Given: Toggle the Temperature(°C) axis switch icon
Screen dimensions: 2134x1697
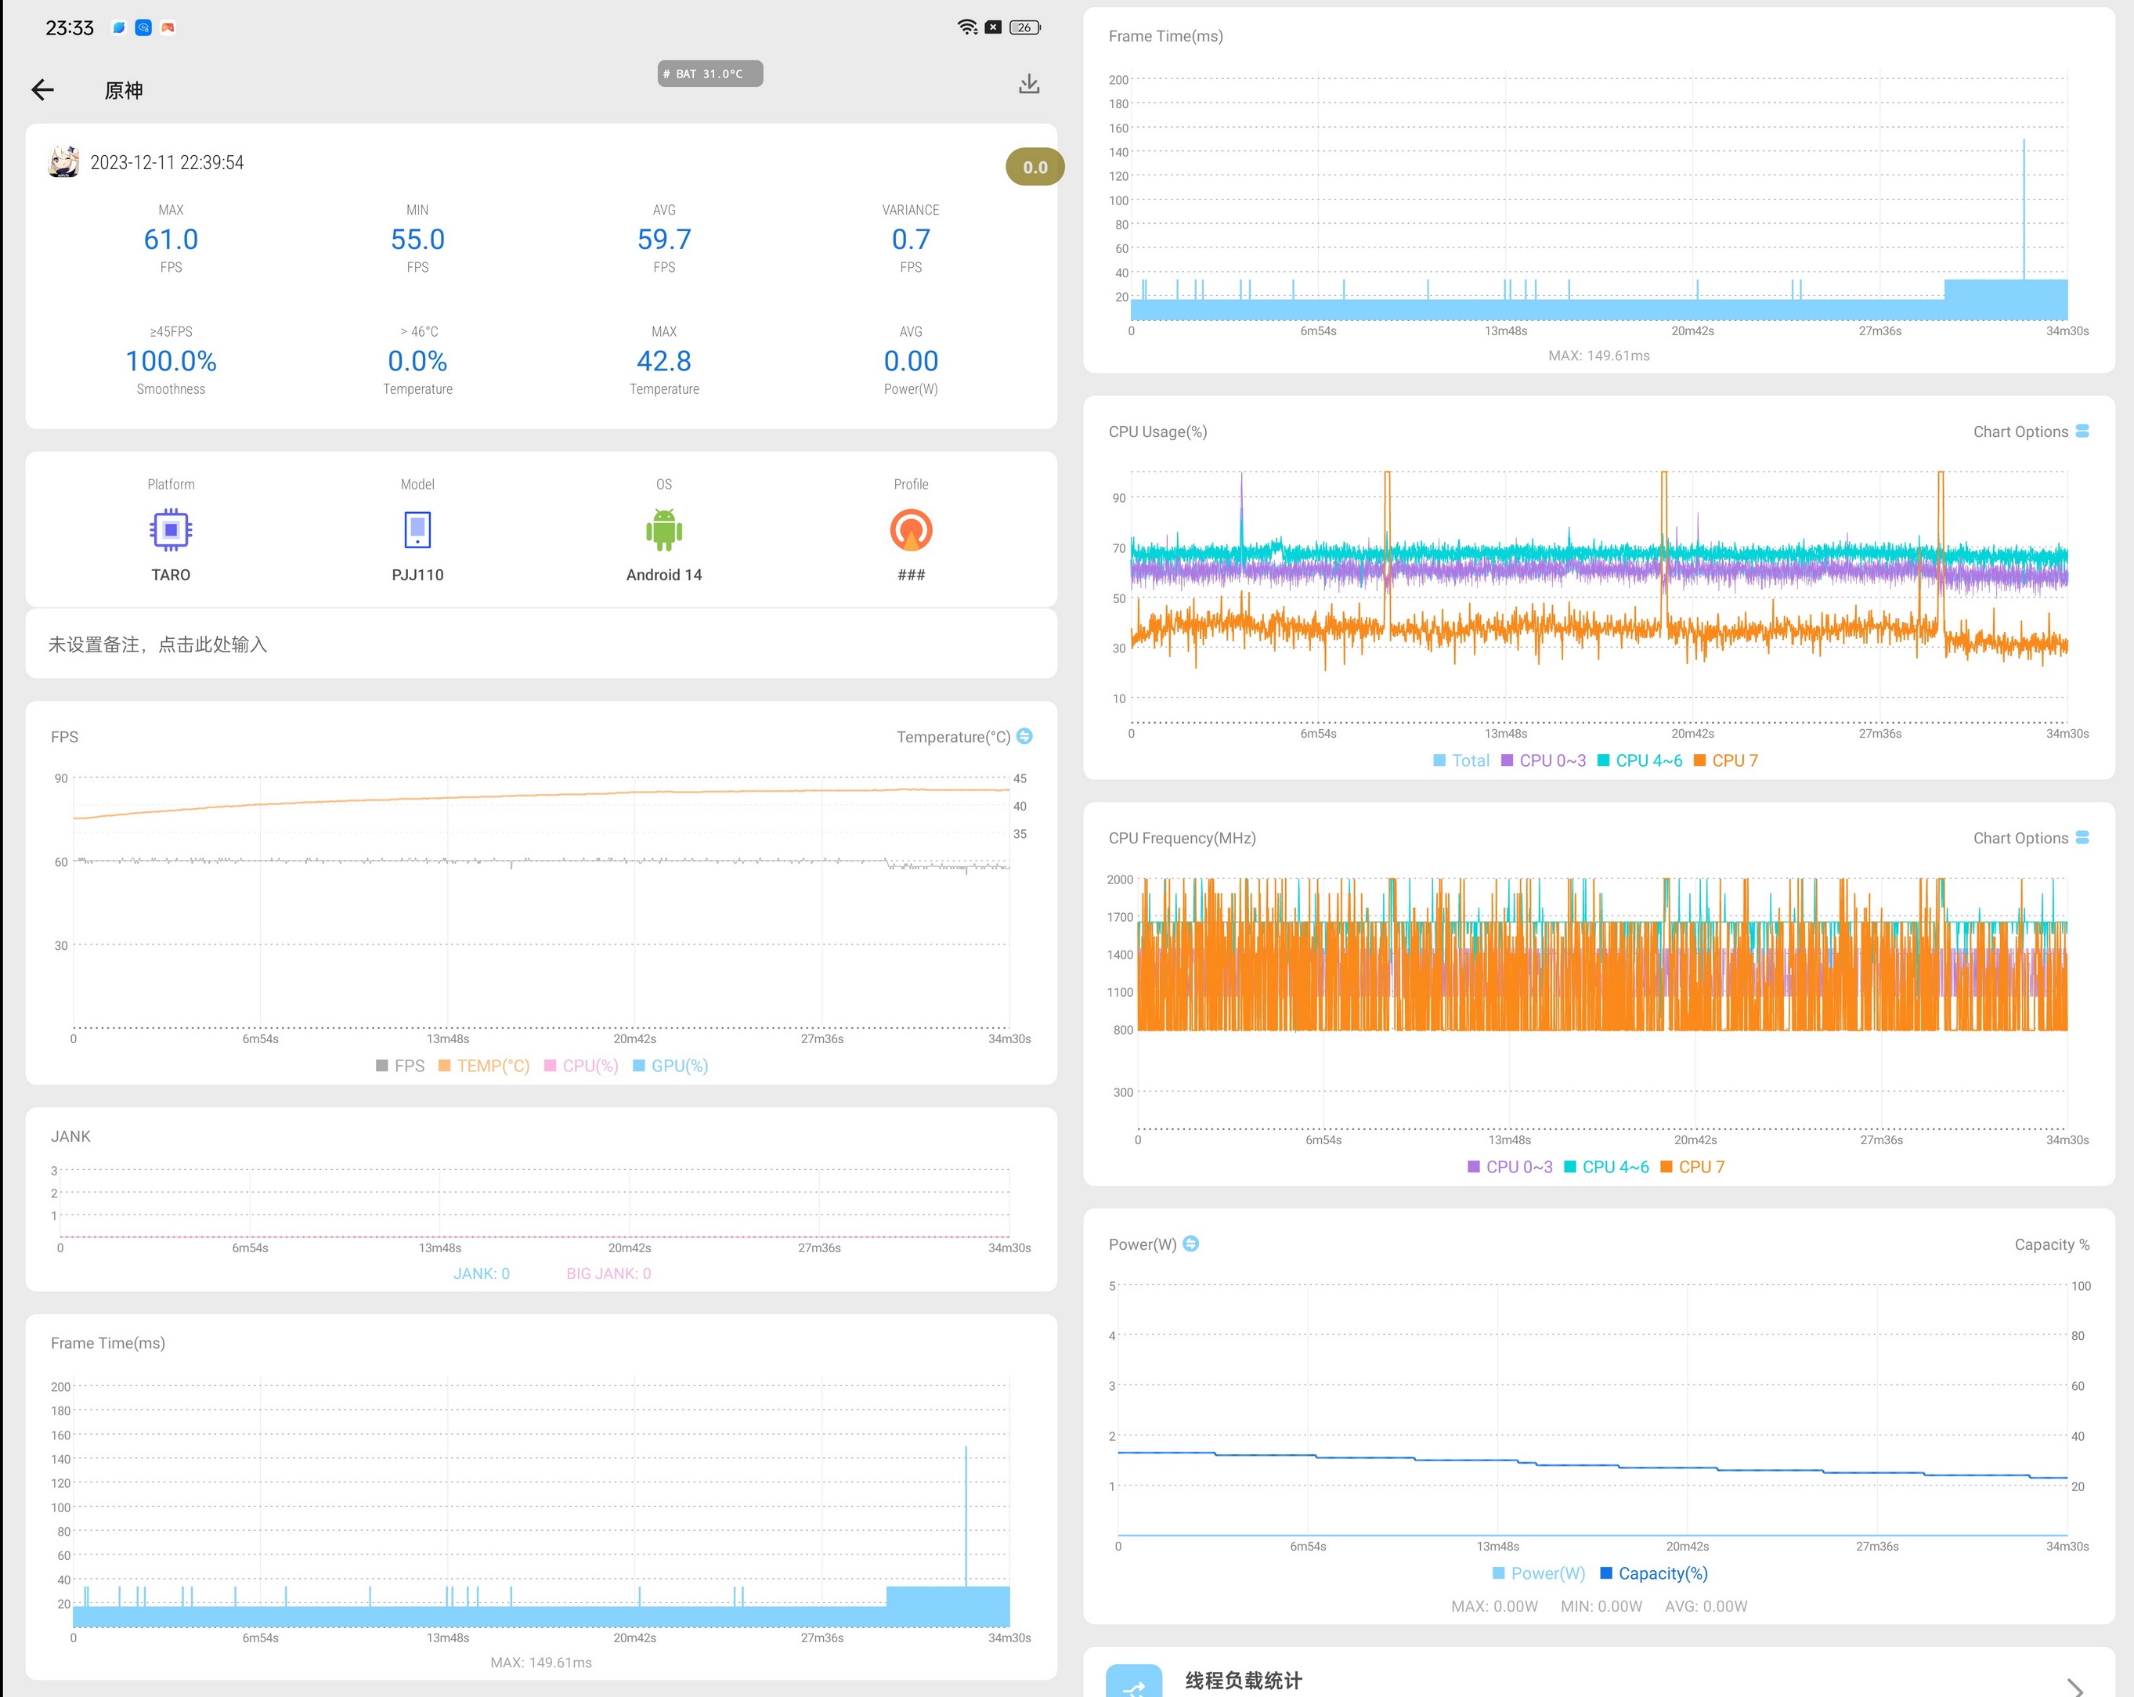Looking at the screenshot, I should coord(1024,736).
